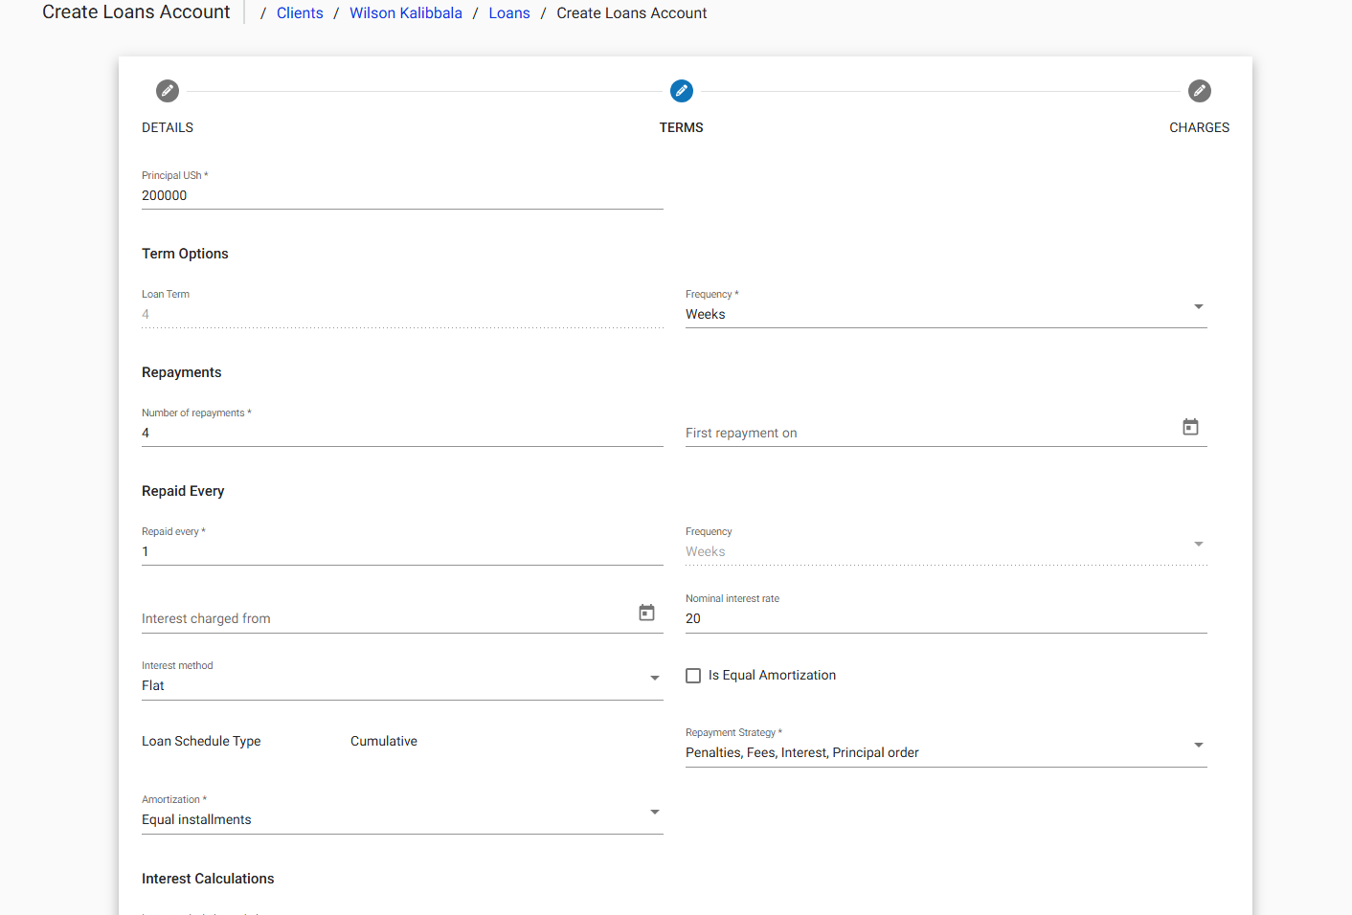Open the Frequency dropdown showing Weeks
Viewport: 1352px width, 915px height.
[x=1198, y=306]
